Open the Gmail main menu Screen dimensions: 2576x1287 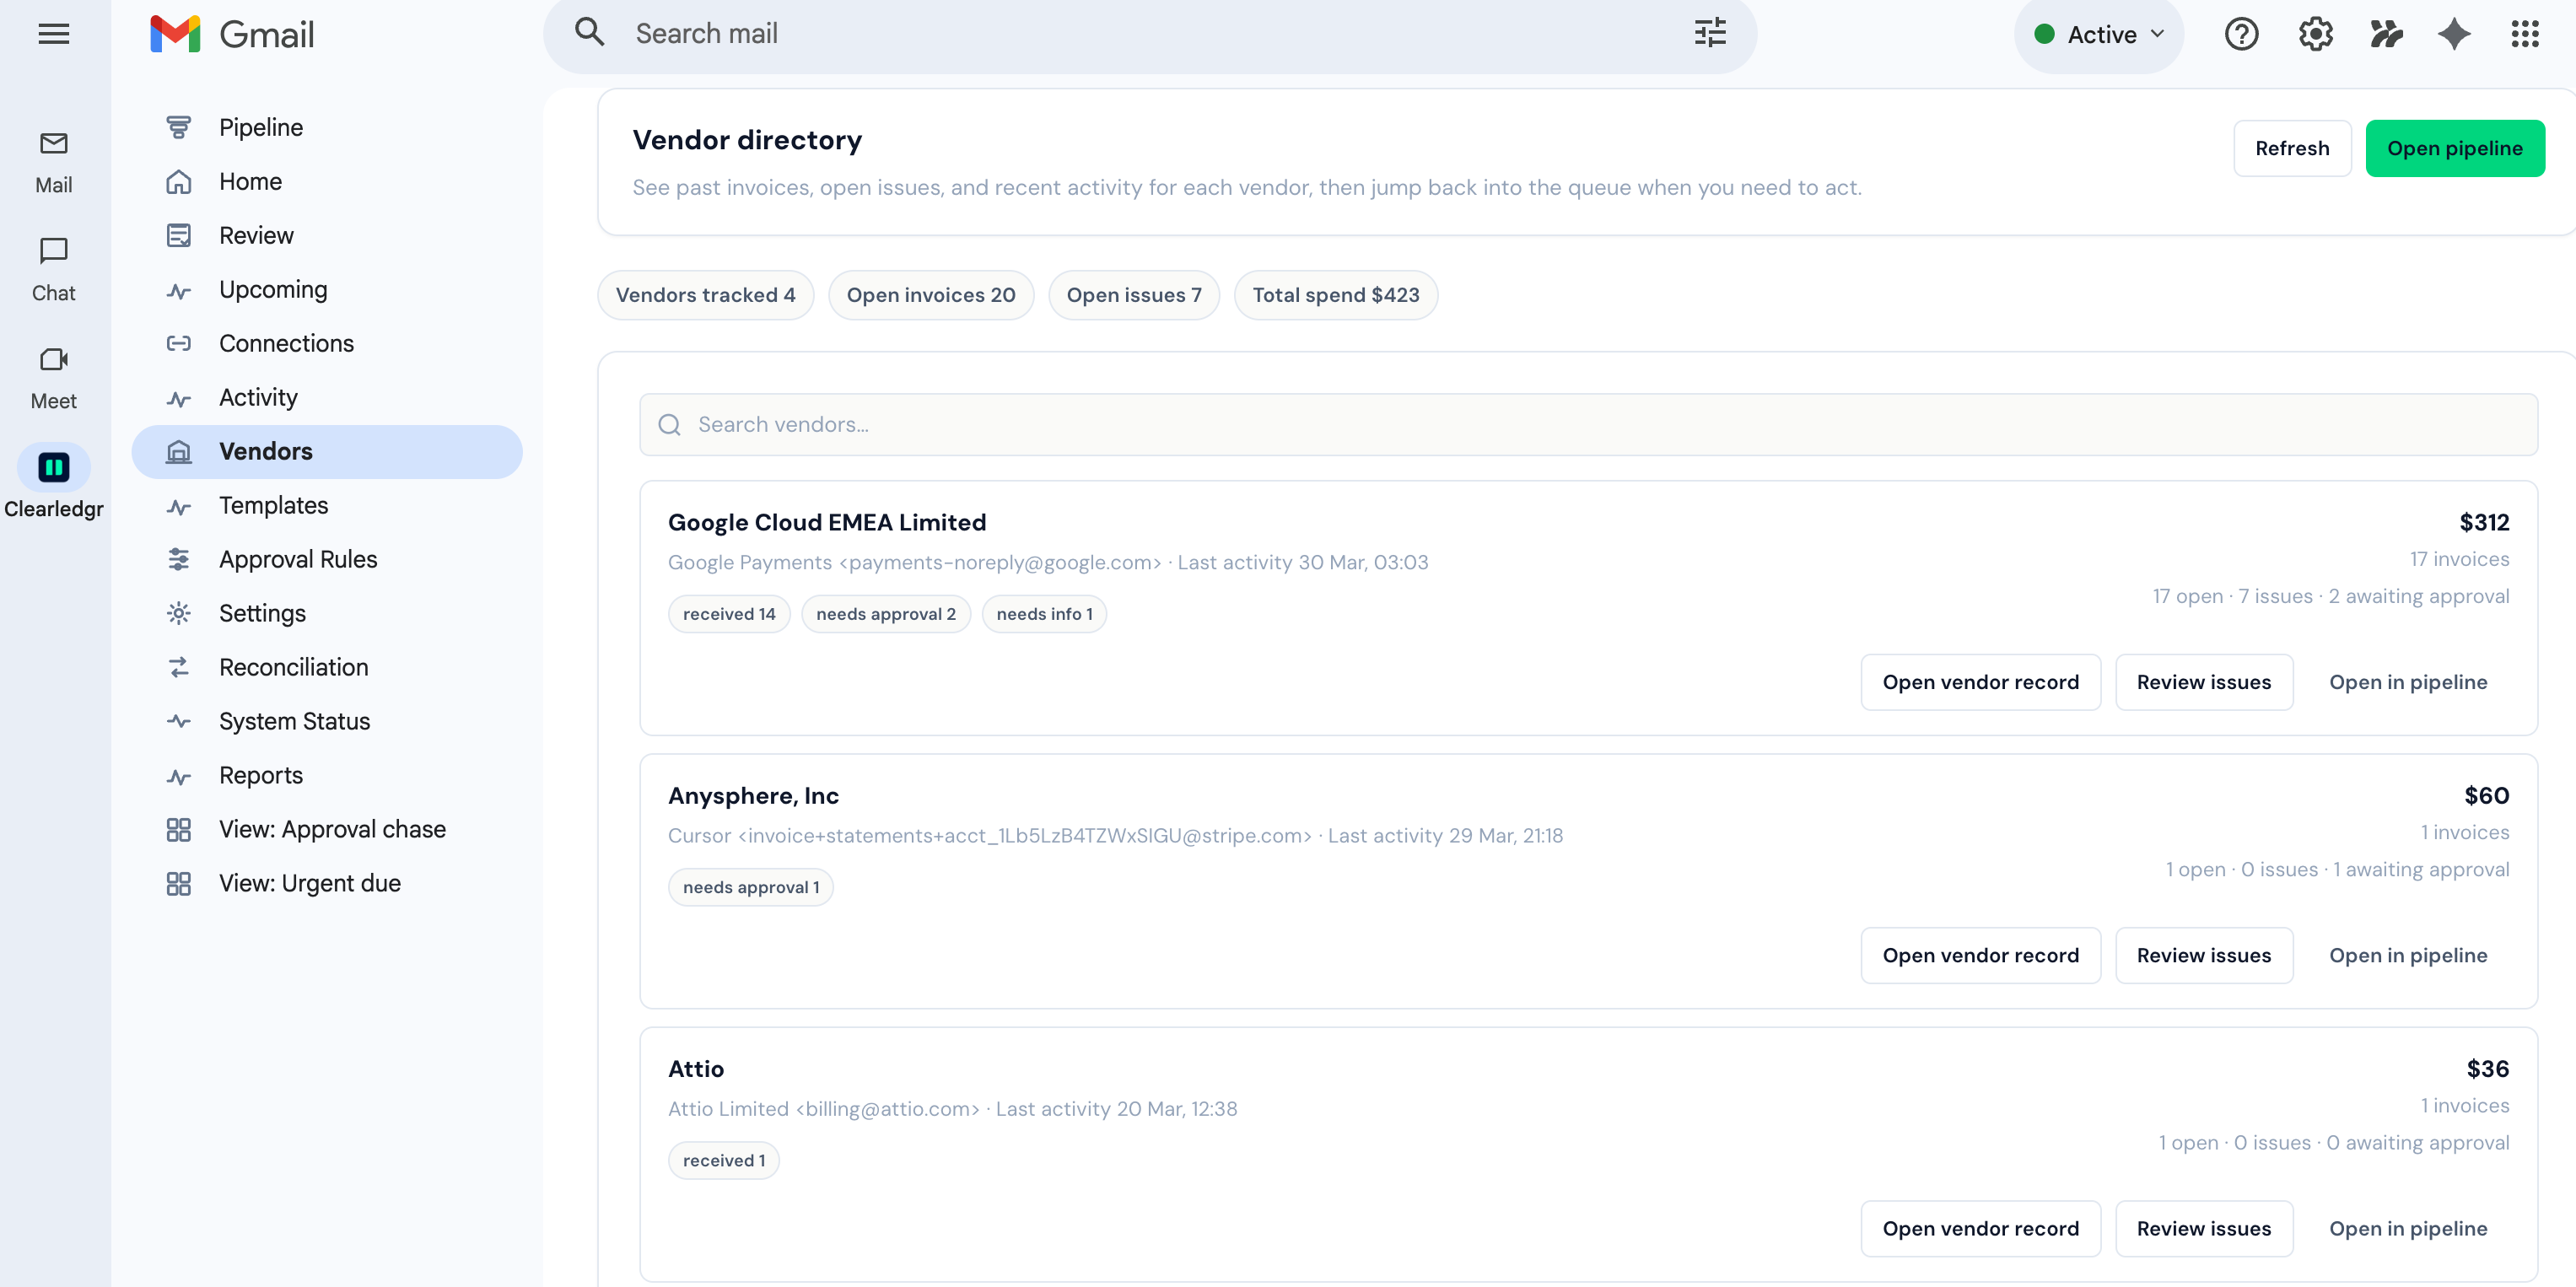53,33
